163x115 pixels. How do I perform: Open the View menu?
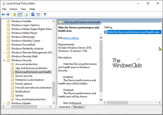click(23, 9)
